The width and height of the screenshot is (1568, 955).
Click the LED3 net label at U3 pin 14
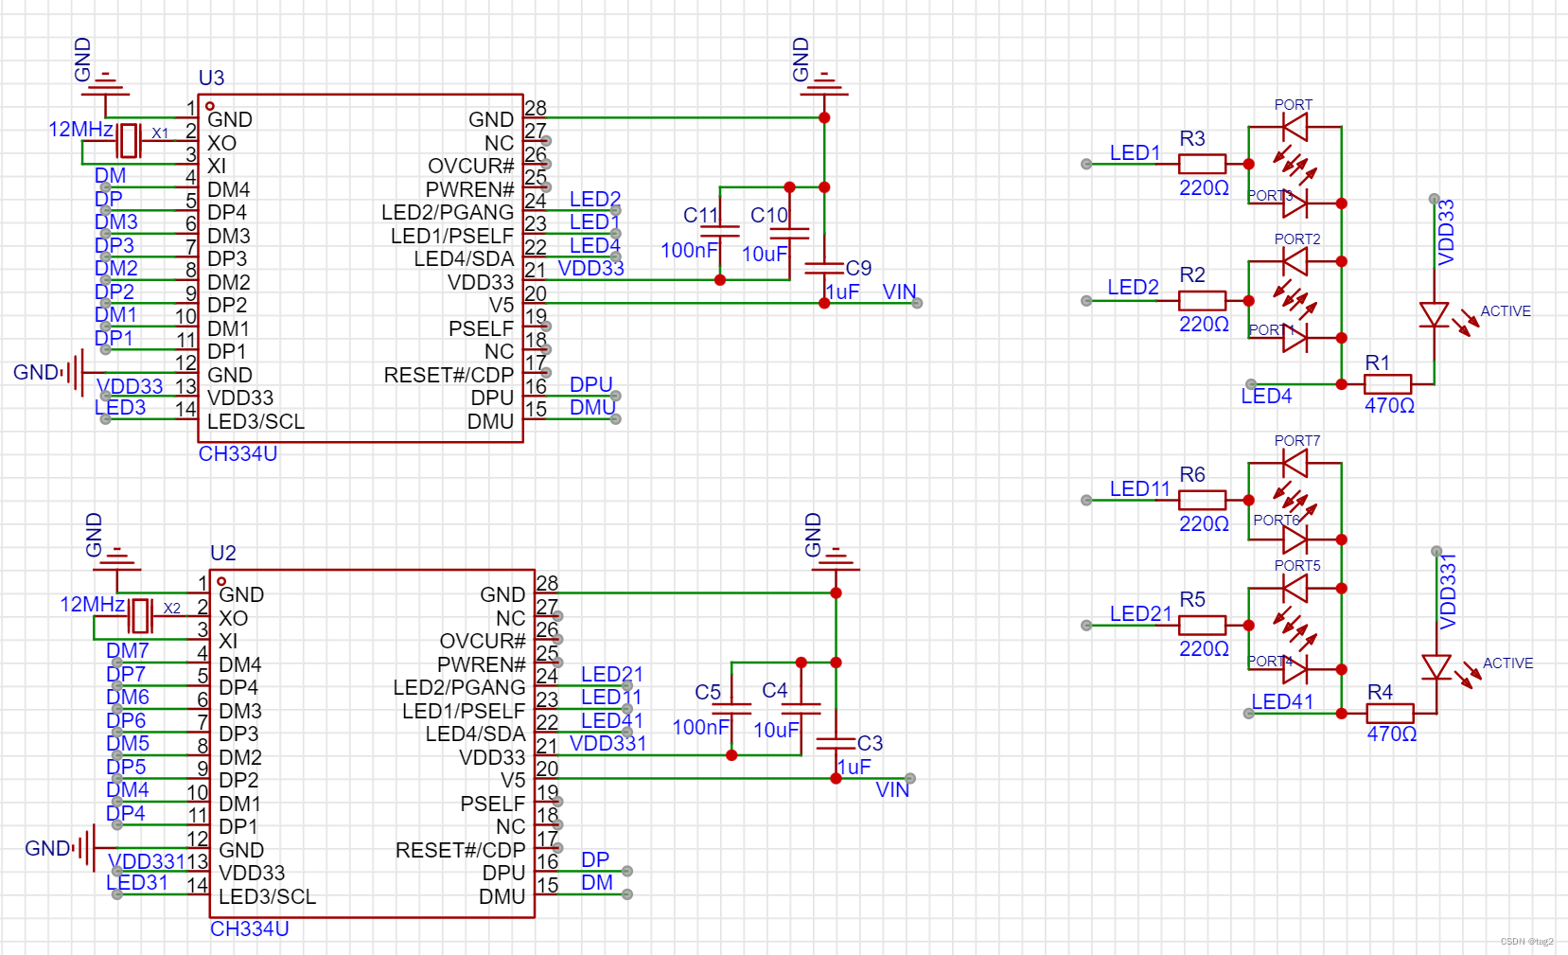(120, 407)
